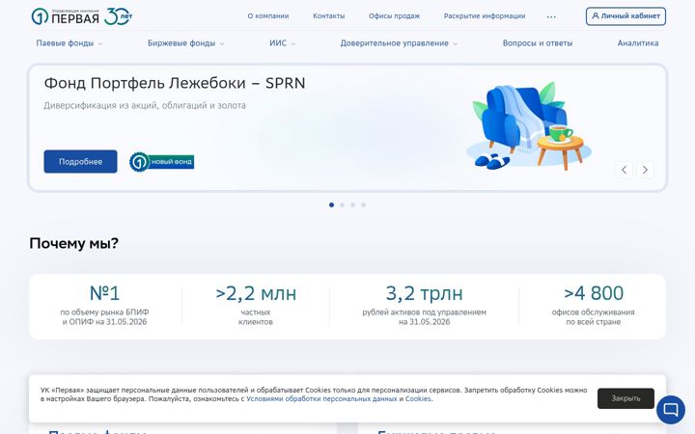Select the second carousel dot
695x434 pixels.
pos(342,205)
